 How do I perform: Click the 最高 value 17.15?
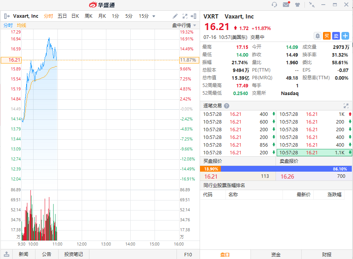(x=242, y=47)
